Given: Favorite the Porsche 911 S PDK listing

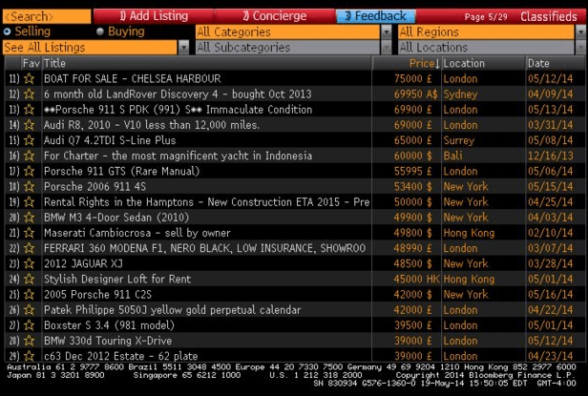Looking at the screenshot, I should coord(29,110).
